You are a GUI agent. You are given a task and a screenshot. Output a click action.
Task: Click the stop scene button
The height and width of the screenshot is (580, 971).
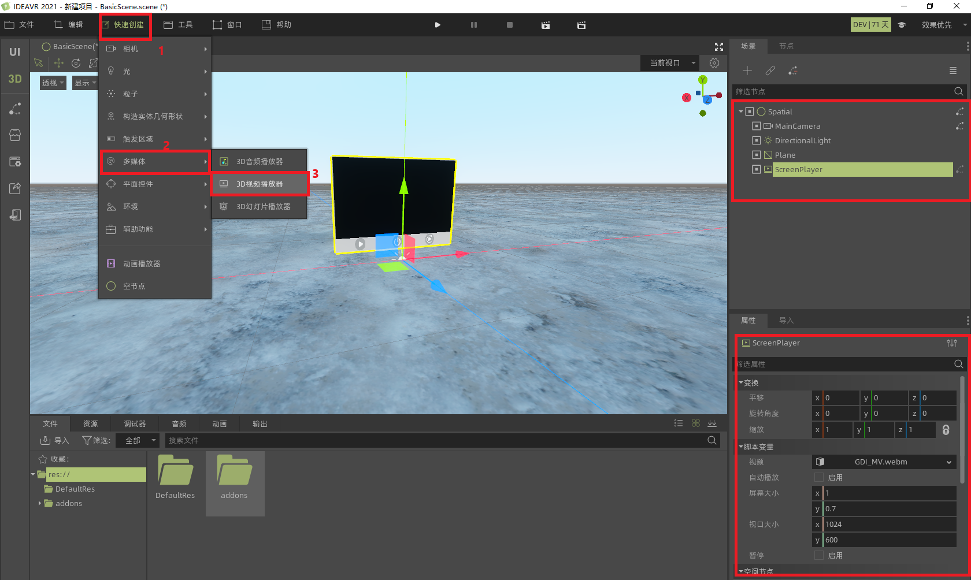(x=509, y=25)
